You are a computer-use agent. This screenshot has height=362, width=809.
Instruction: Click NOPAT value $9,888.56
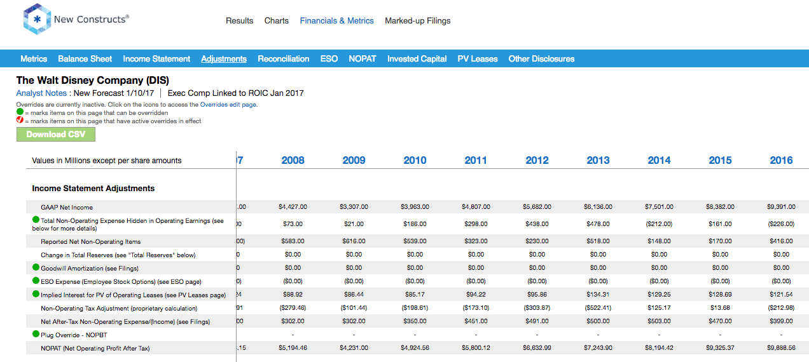(781, 348)
